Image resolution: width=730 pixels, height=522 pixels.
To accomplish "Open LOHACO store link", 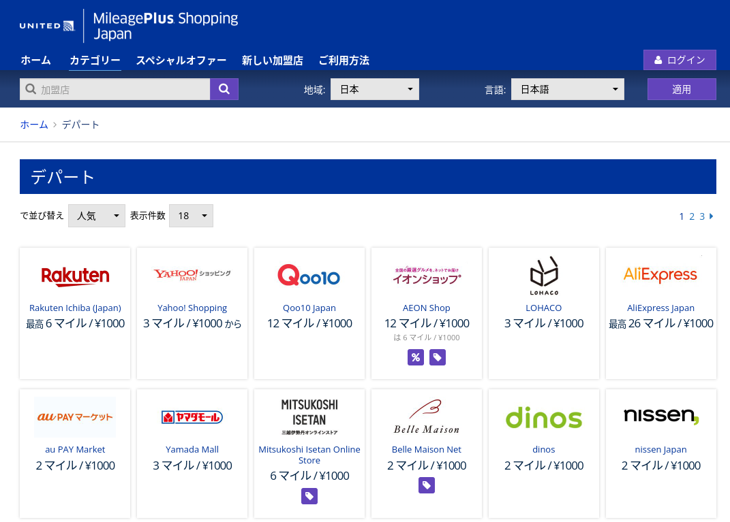I will coord(544,308).
